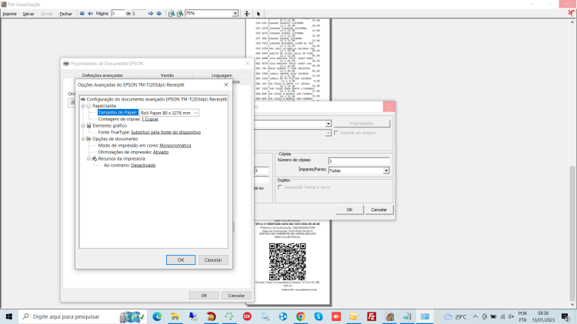
Task: Click the Propriedades button in print dialog
Action: 362,124
